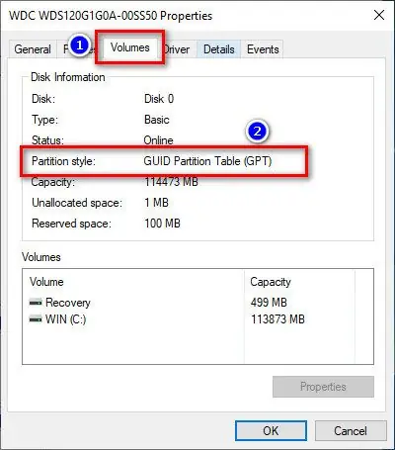395x450 pixels.
Task: Click the Recovery volume drive icon
Action: click(x=36, y=302)
